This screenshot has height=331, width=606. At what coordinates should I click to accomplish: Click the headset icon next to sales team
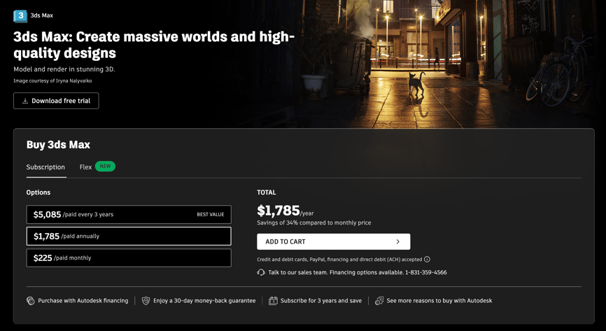tap(261, 273)
